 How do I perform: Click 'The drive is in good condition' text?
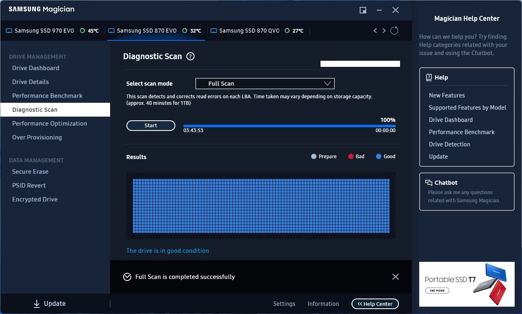pos(168,251)
